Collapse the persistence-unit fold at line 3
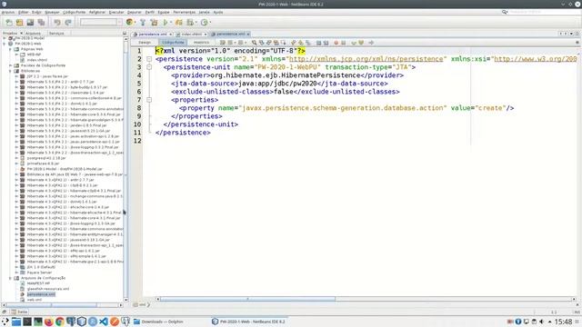 coord(149,67)
